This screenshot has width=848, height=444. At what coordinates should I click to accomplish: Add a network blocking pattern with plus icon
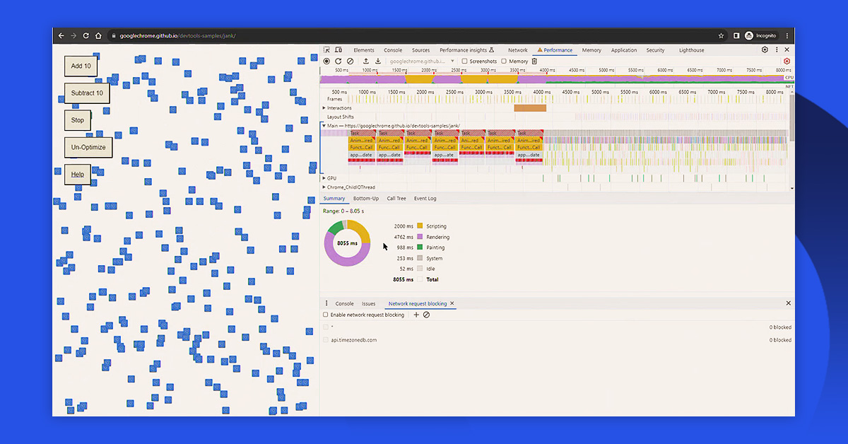416,315
